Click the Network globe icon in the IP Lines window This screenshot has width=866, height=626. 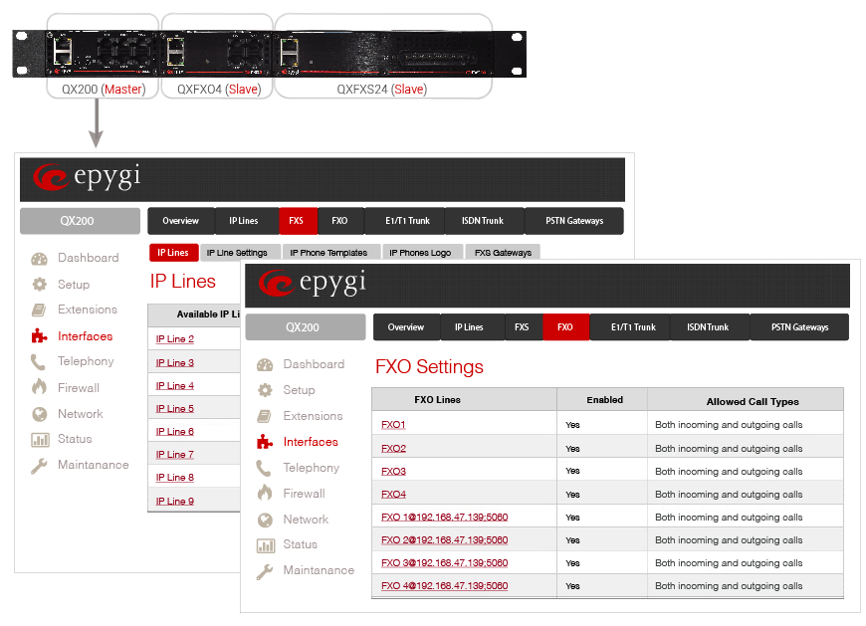tap(39, 414)
